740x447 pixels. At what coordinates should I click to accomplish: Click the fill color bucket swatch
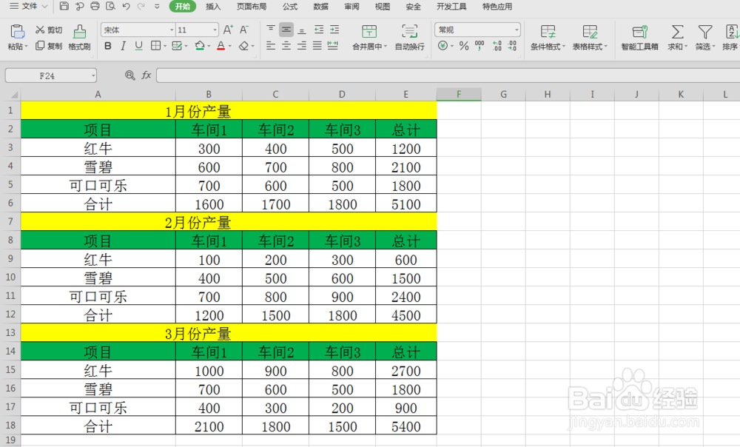coord(200,46)
